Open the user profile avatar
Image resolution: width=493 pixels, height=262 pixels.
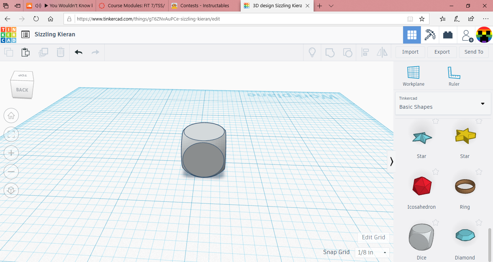484,35
